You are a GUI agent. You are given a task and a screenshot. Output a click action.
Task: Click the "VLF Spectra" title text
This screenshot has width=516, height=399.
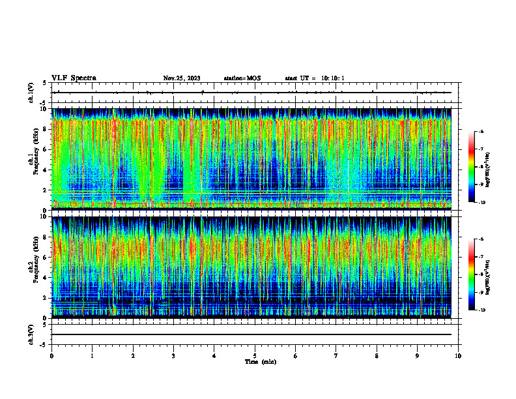[x=74, y=78]
